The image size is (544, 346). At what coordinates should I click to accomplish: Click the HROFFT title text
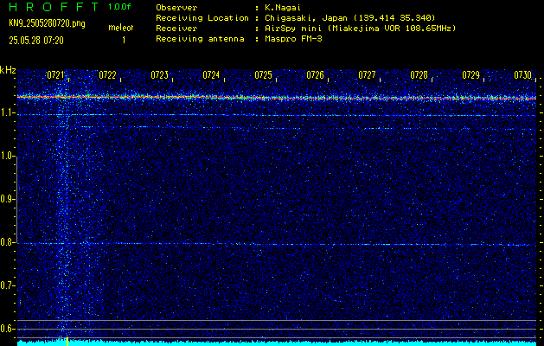tap(54, 7)
